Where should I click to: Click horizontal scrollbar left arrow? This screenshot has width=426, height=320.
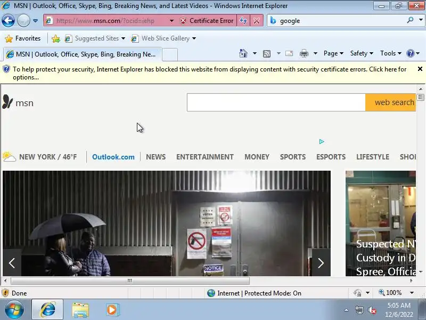coord(5,281)
